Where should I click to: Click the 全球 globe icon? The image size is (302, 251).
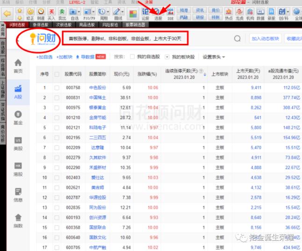pos(297,12)
